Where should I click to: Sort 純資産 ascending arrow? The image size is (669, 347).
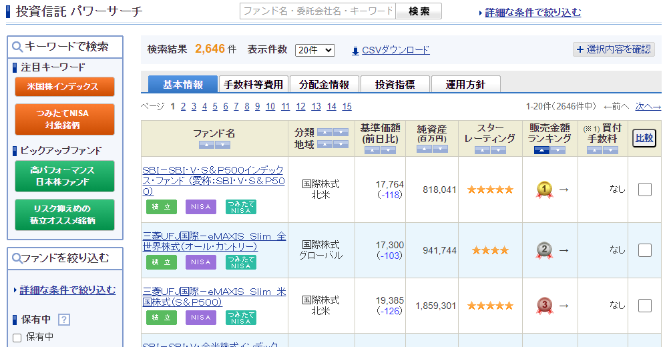tap(424, 149)
